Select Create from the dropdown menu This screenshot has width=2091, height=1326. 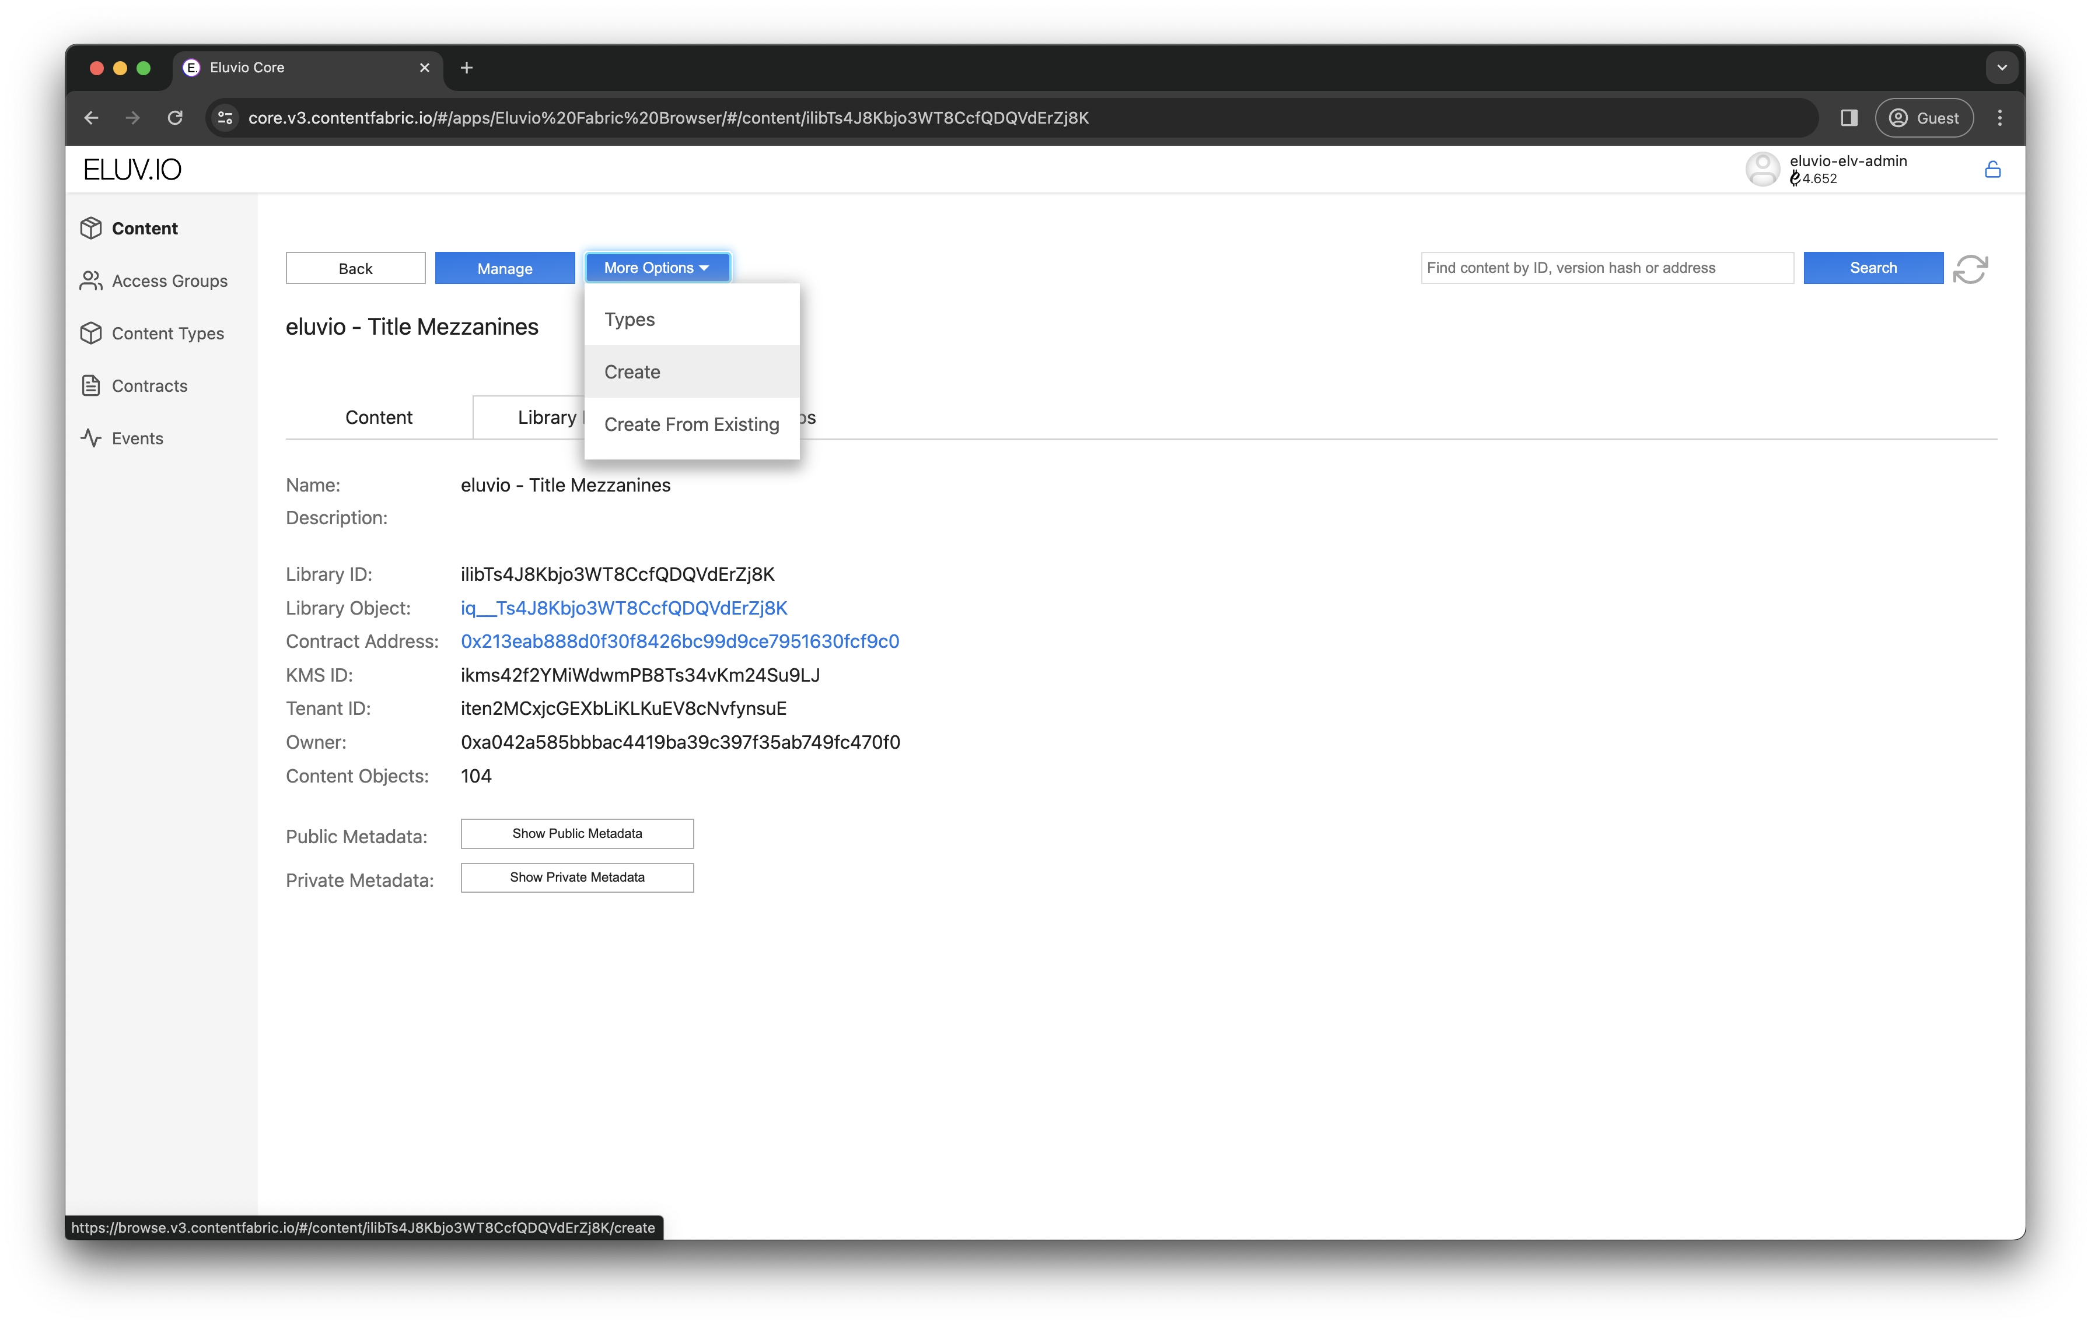coord(692,371)
